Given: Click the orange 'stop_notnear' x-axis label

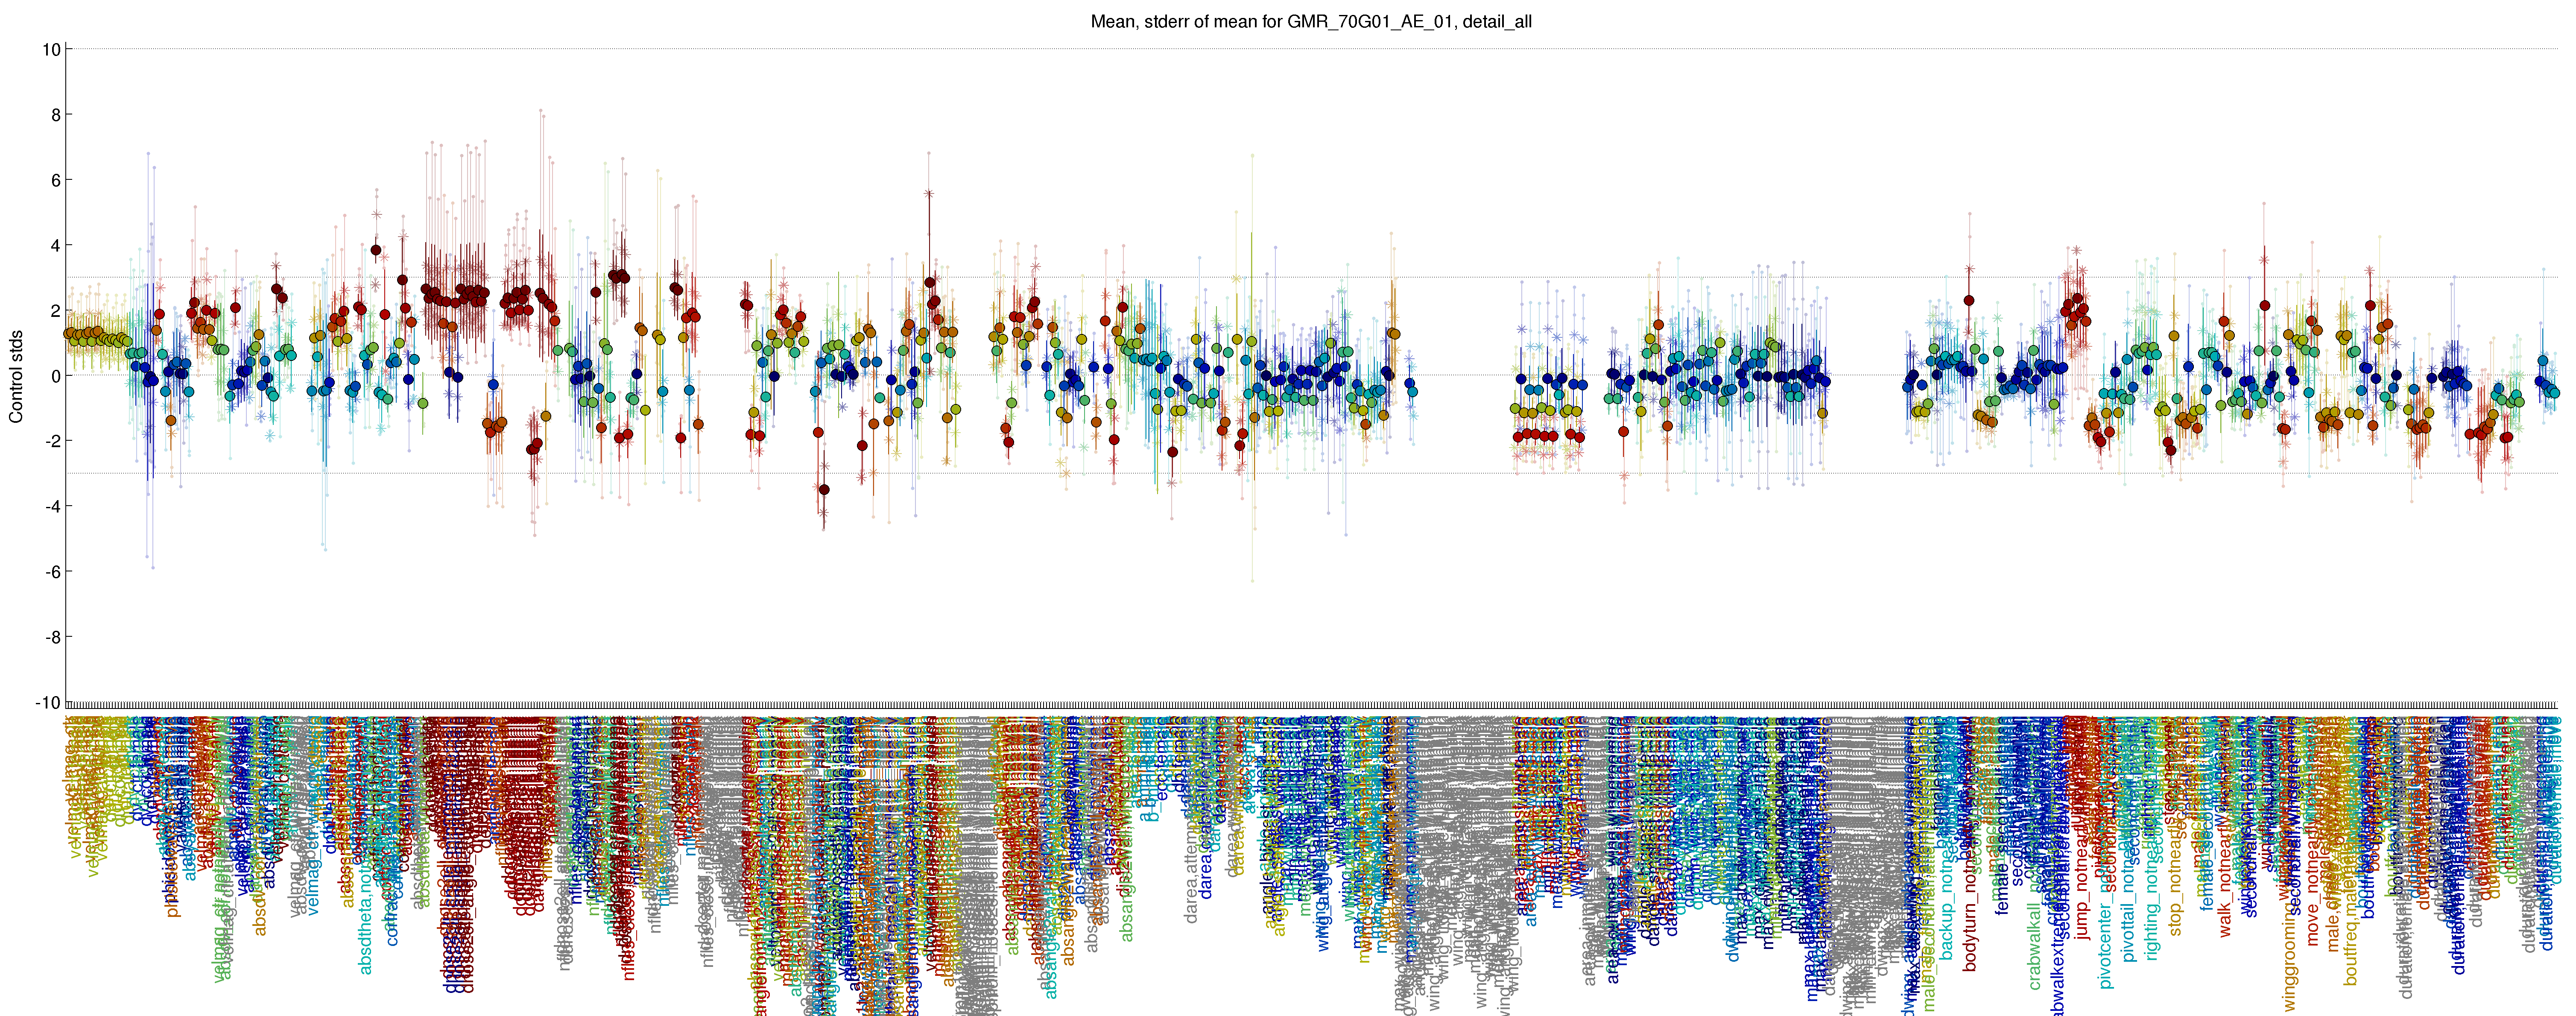Looking at the screenshot, I should [x=2176, y=880].
